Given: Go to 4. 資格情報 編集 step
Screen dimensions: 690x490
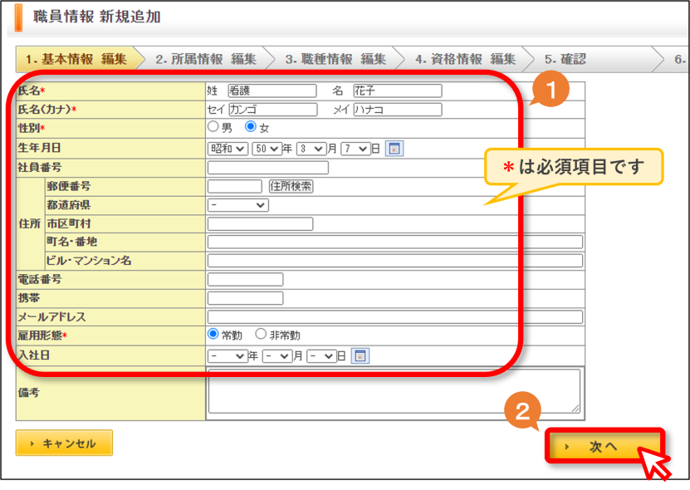Looking at the screenshot, I should coord(466,59).
